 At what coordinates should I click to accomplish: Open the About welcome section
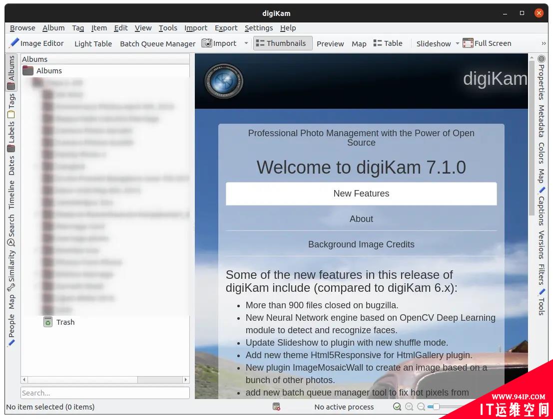(x=361, y=219)
